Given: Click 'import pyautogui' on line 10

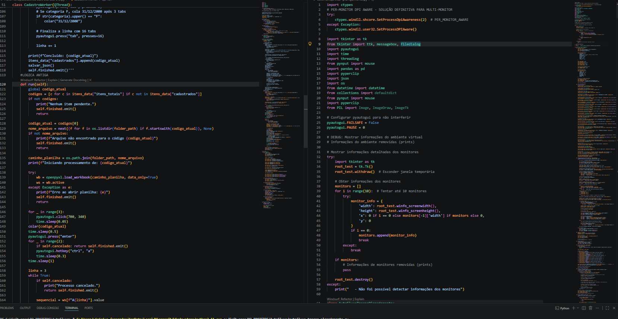Looking at the screenshot, I should click(x=343, y=49).
